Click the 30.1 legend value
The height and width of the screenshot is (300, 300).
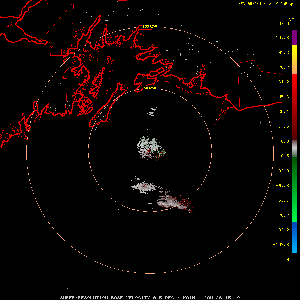click(x=284, y=112)
